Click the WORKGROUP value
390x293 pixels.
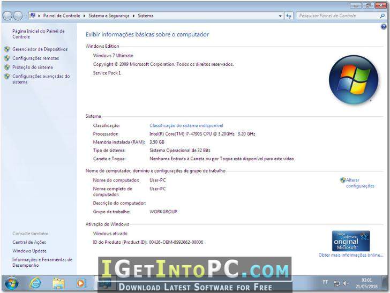(163, 212)
